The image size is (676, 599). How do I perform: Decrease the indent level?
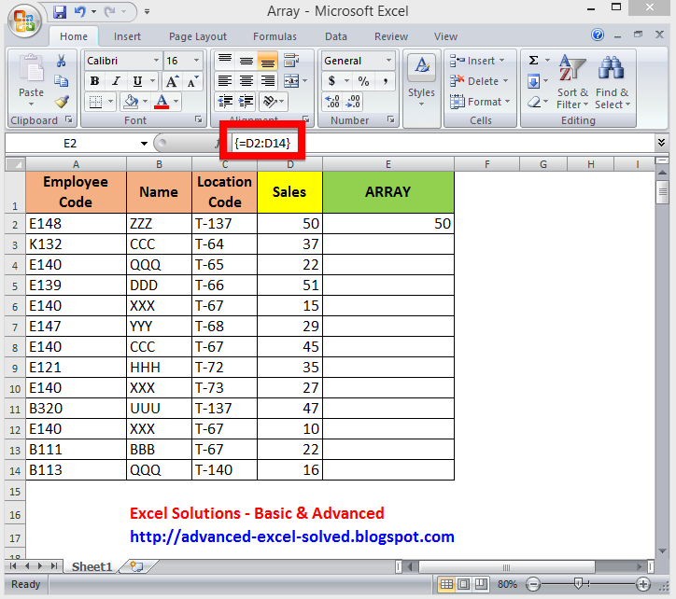click(x=225, y=102)
